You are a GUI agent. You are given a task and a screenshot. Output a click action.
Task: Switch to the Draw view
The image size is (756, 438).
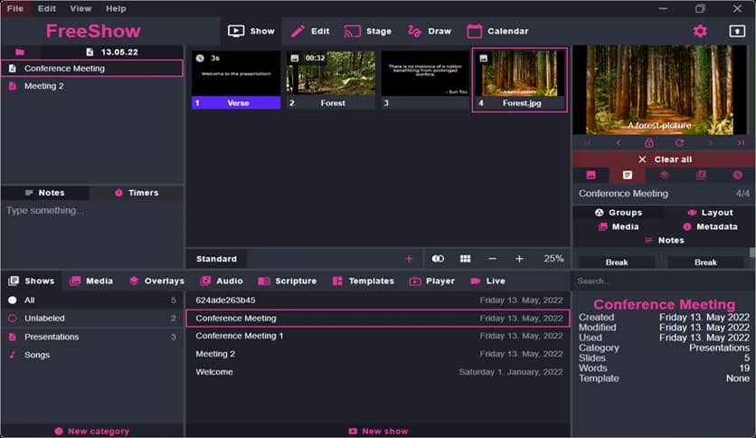tap(430, 32)
